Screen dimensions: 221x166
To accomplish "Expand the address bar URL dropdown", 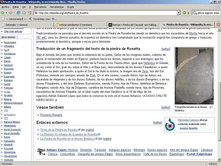I will [x=178, y=13].
